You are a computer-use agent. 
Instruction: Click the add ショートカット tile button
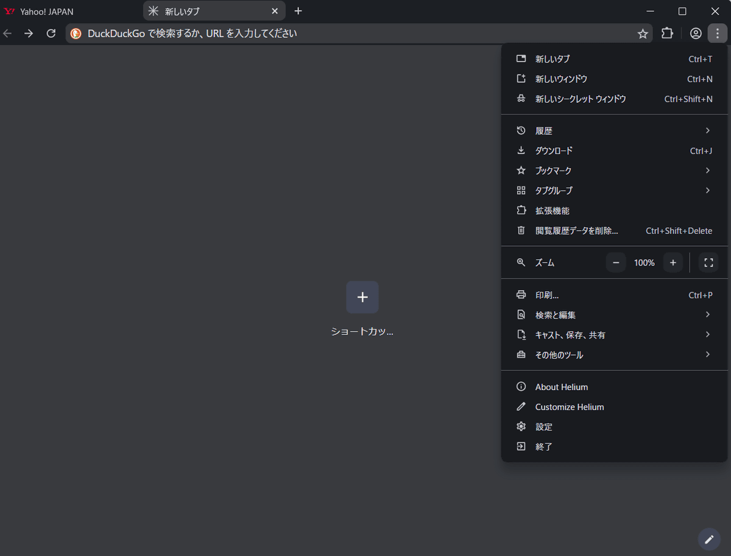(362, 297)
